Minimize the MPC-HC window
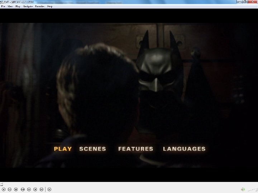The height and width of the screenshot is (193, 258). coord(239,2)
